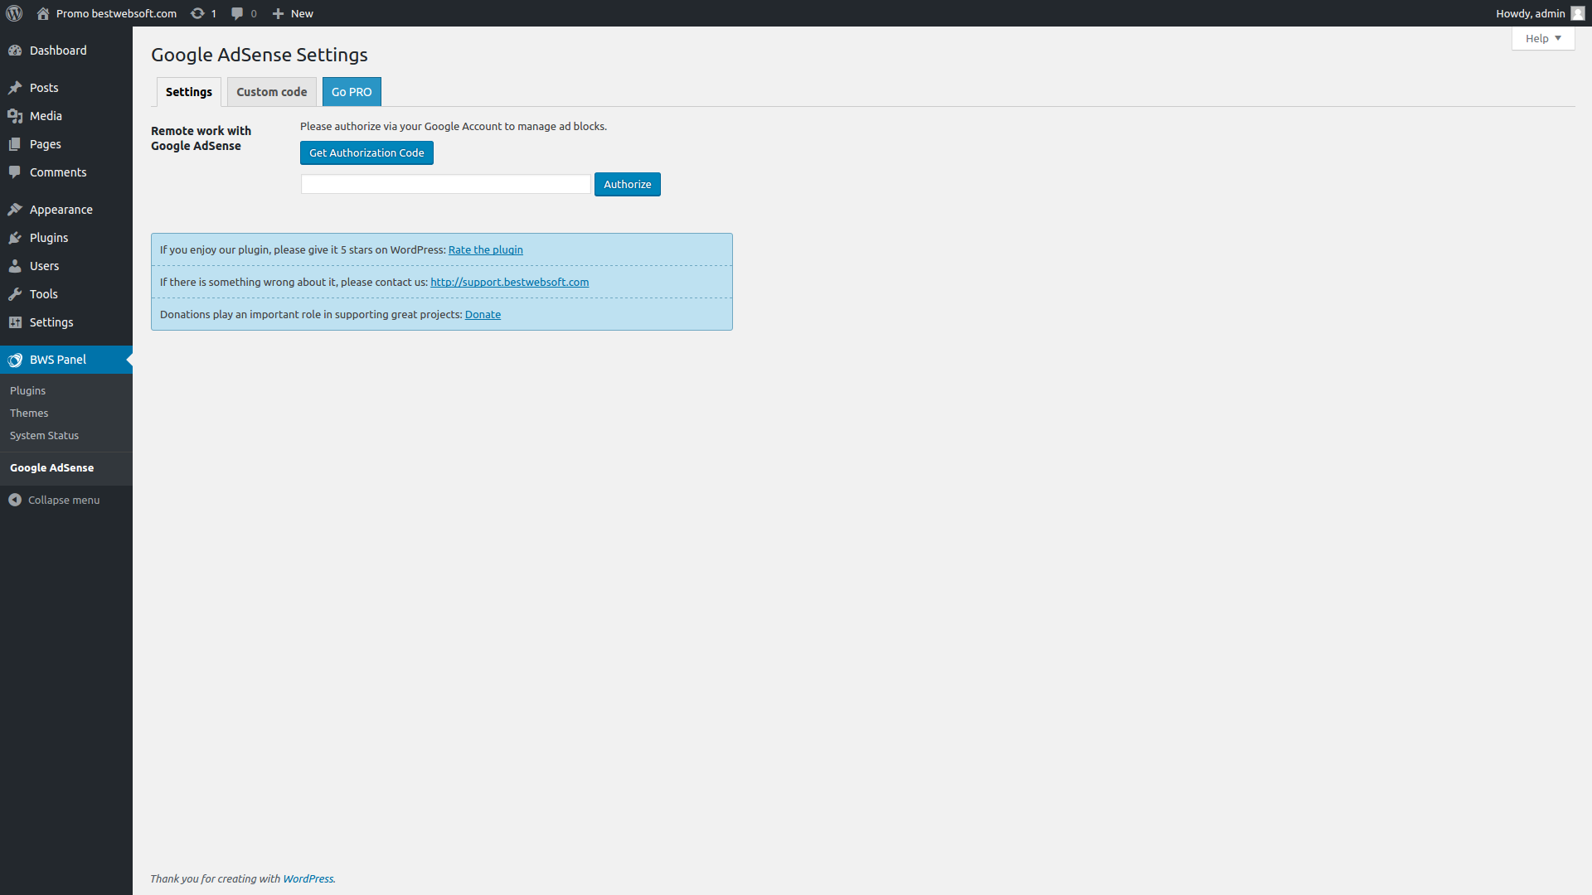Open Appearance menu item
The image size is (1592, 895).
[x=66, y=210]
